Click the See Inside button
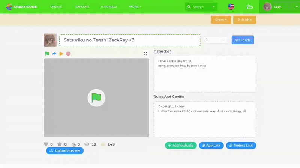Image resolution: width=300 pixels, height=168 pixels. coord(243,40)
